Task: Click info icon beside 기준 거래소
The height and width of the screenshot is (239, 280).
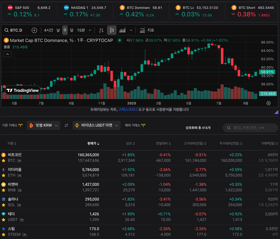Action: (21, 125)
